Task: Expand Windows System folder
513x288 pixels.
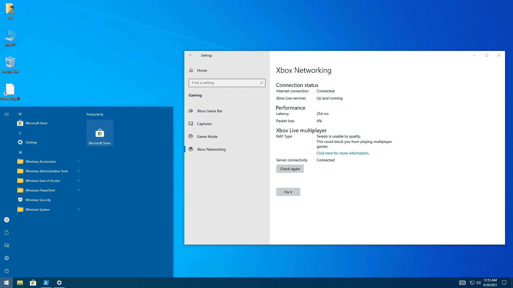Action: click(x=48, y=210)
